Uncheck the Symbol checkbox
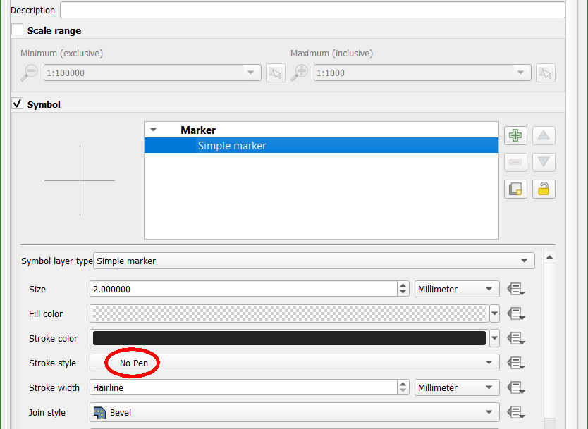This screenshot has height=429, width=588. tap(17, 104)
